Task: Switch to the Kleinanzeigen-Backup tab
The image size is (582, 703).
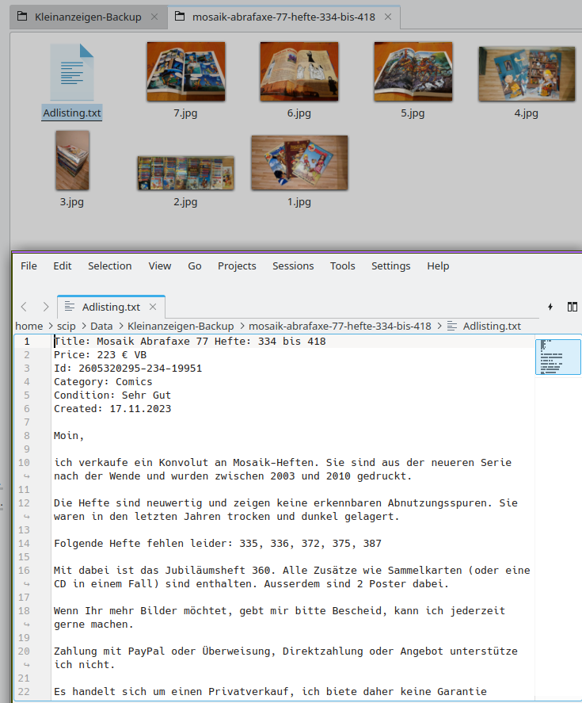Action: click(x=87, y=17)
